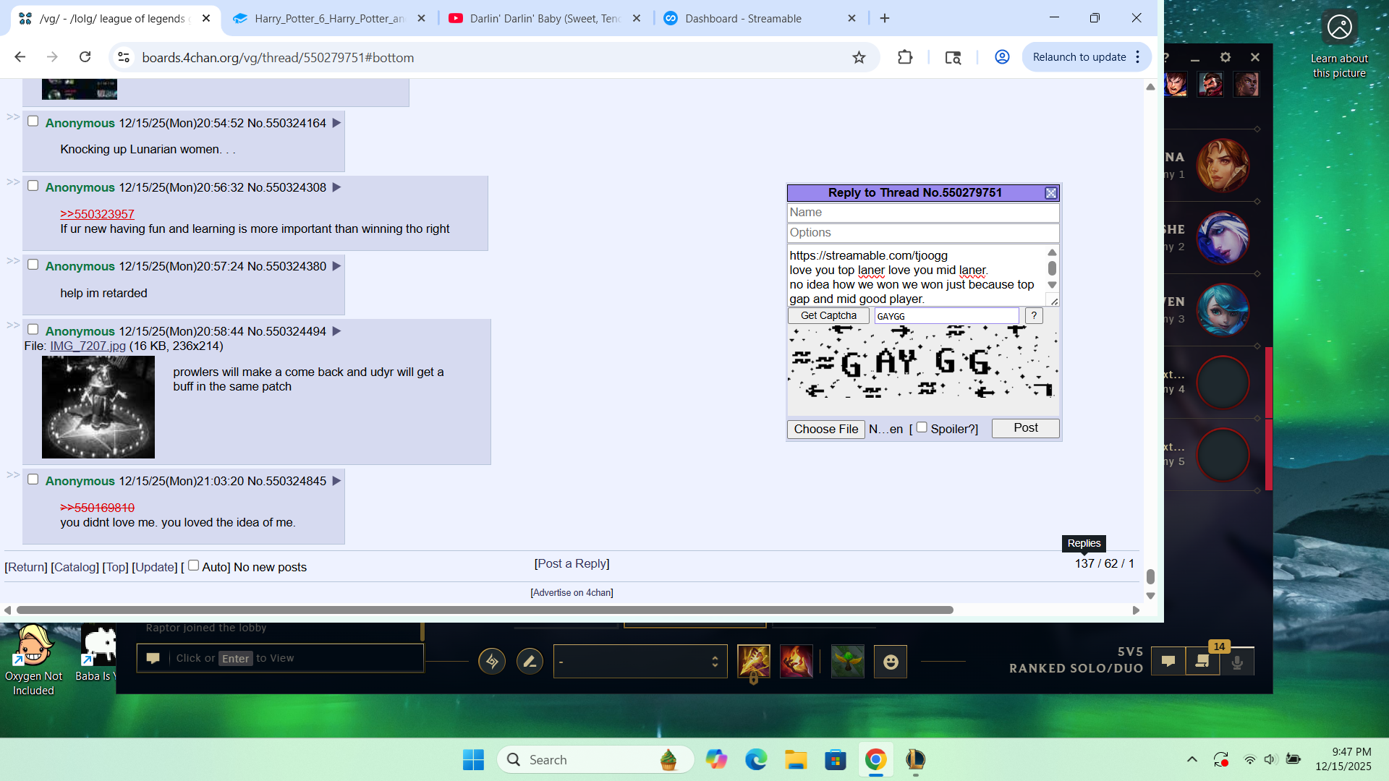
Task: Check the Spoiler checkbox
Action: tap(922, 428)
